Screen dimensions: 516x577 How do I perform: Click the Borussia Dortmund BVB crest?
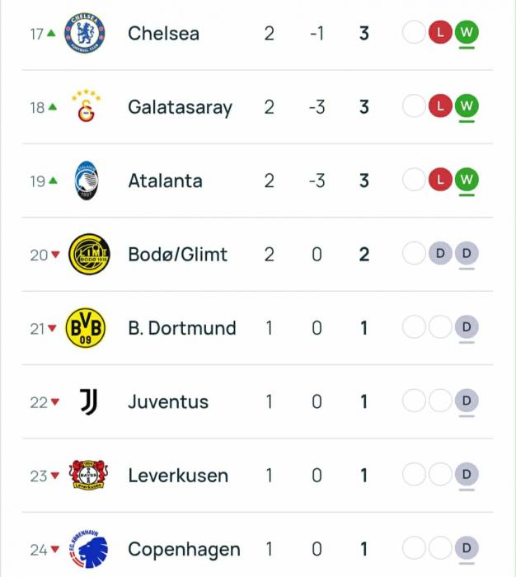point(86,328)
